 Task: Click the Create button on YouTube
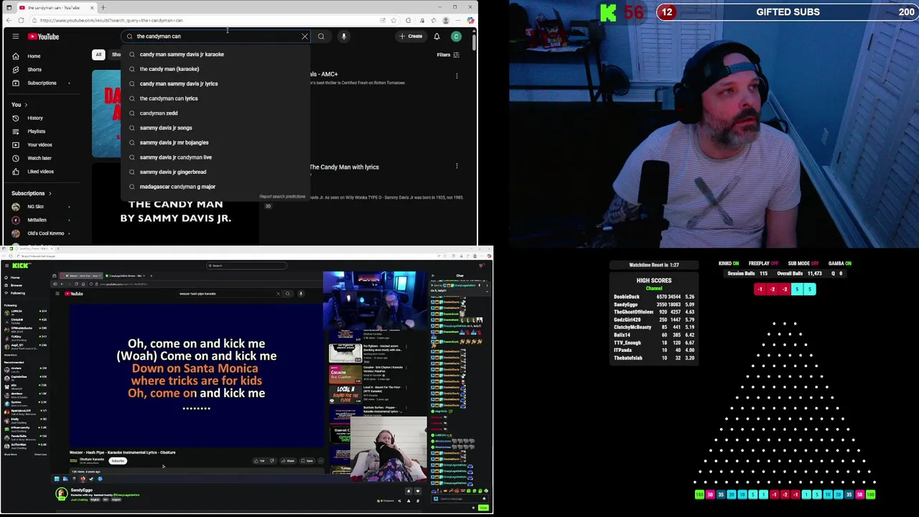coord(411,36)
